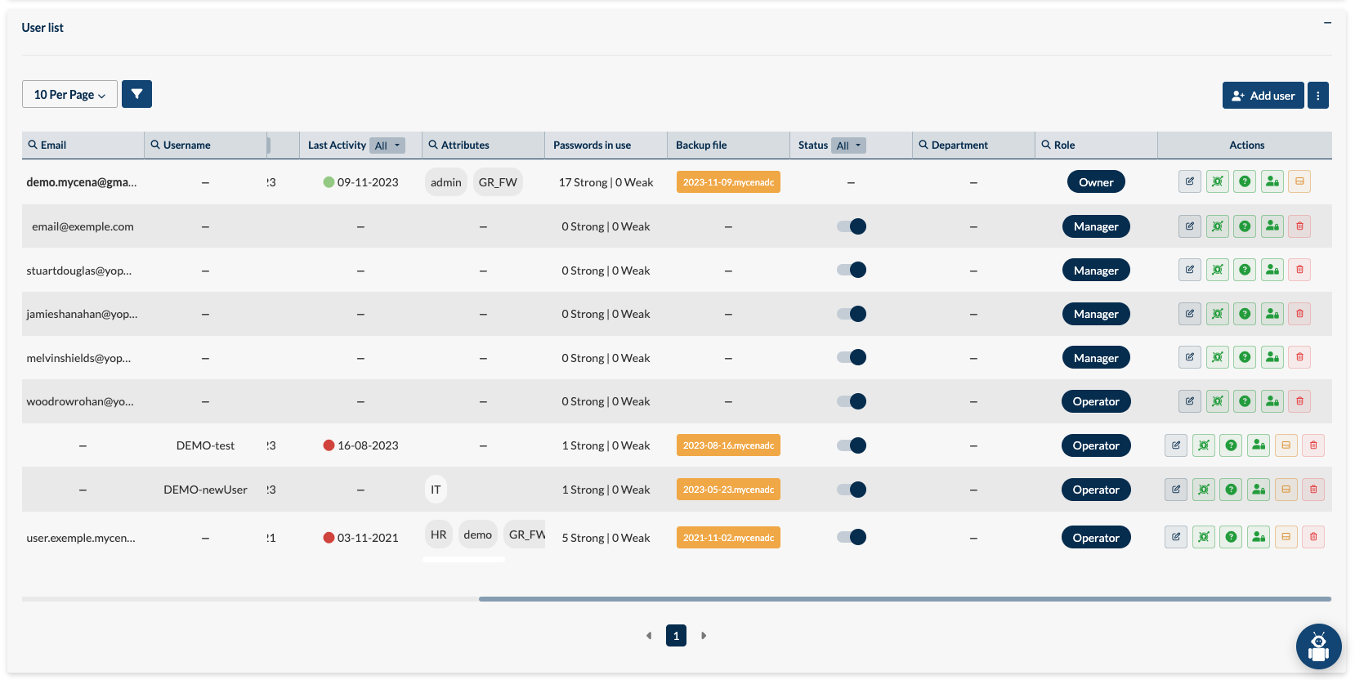
Task: Delete the DEMO-test user
Action: coord(1313,445)
